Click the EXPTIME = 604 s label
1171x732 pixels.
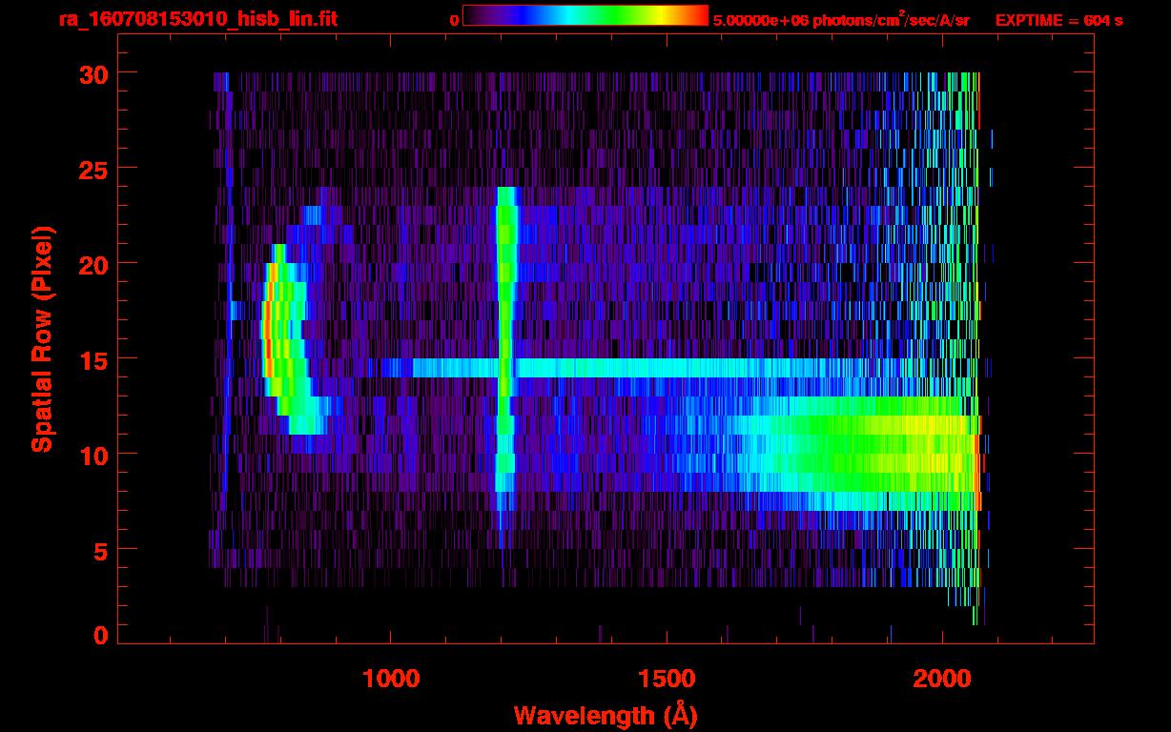pos(1058,20)
